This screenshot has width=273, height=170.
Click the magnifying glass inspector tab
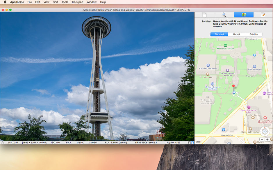tap(224, 15)
